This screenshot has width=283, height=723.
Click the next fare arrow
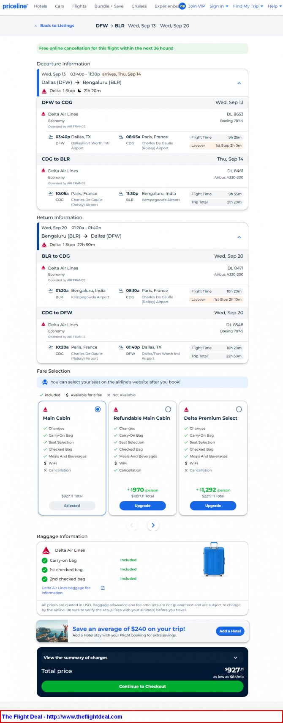point(153,525)
